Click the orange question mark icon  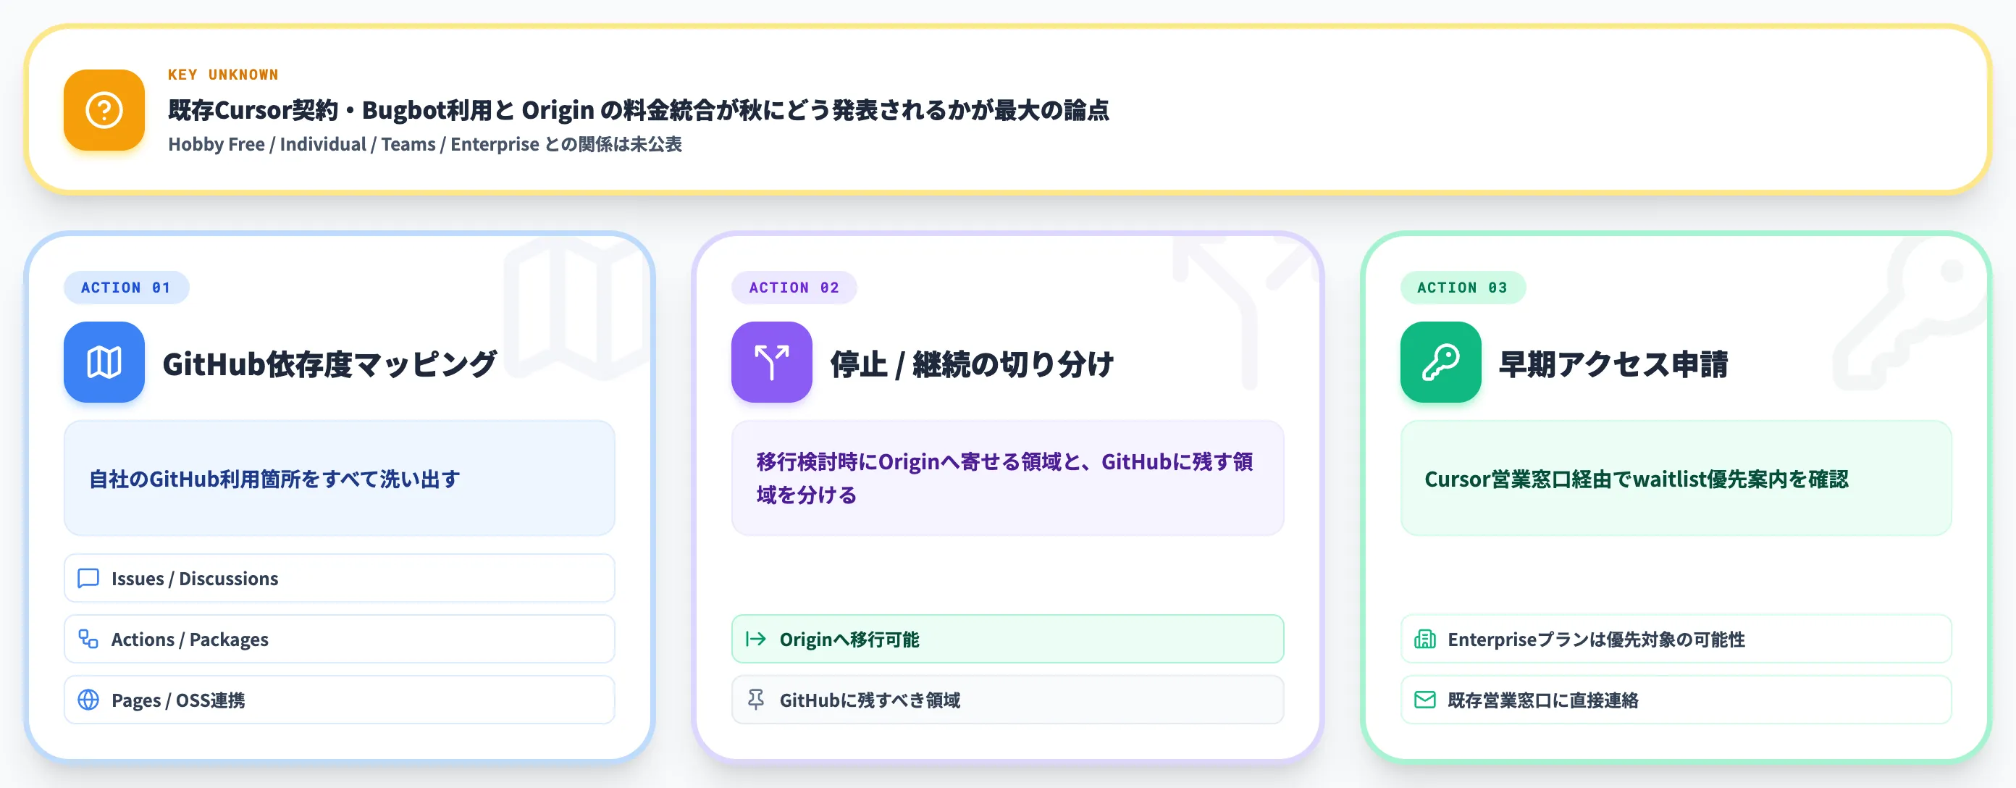104,109
